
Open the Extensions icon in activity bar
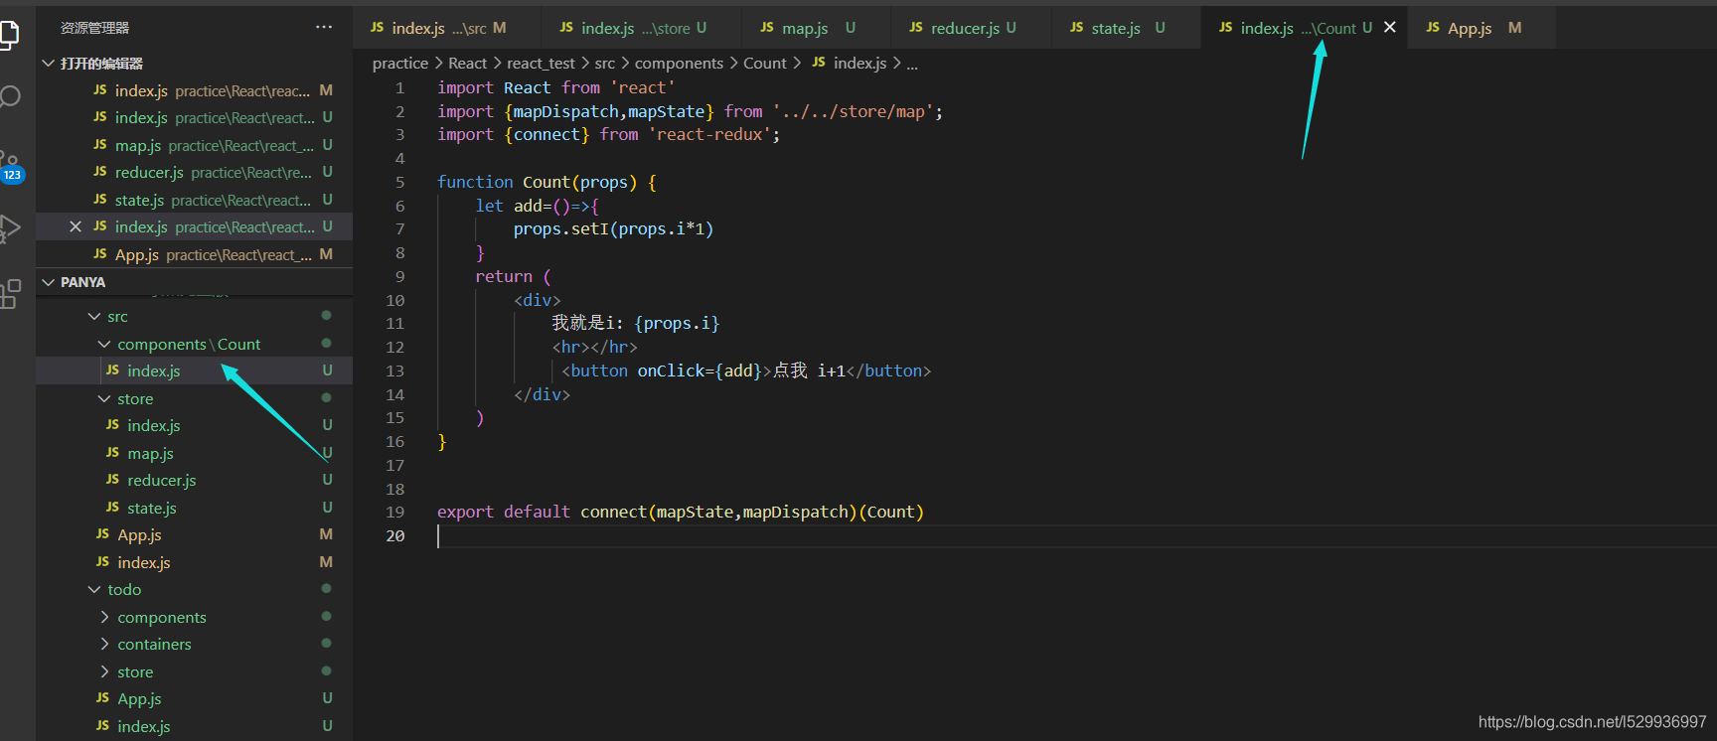point(10,294)
